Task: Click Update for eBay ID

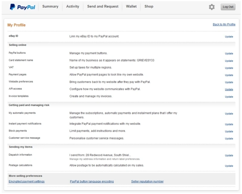Action: coord(229,37)
